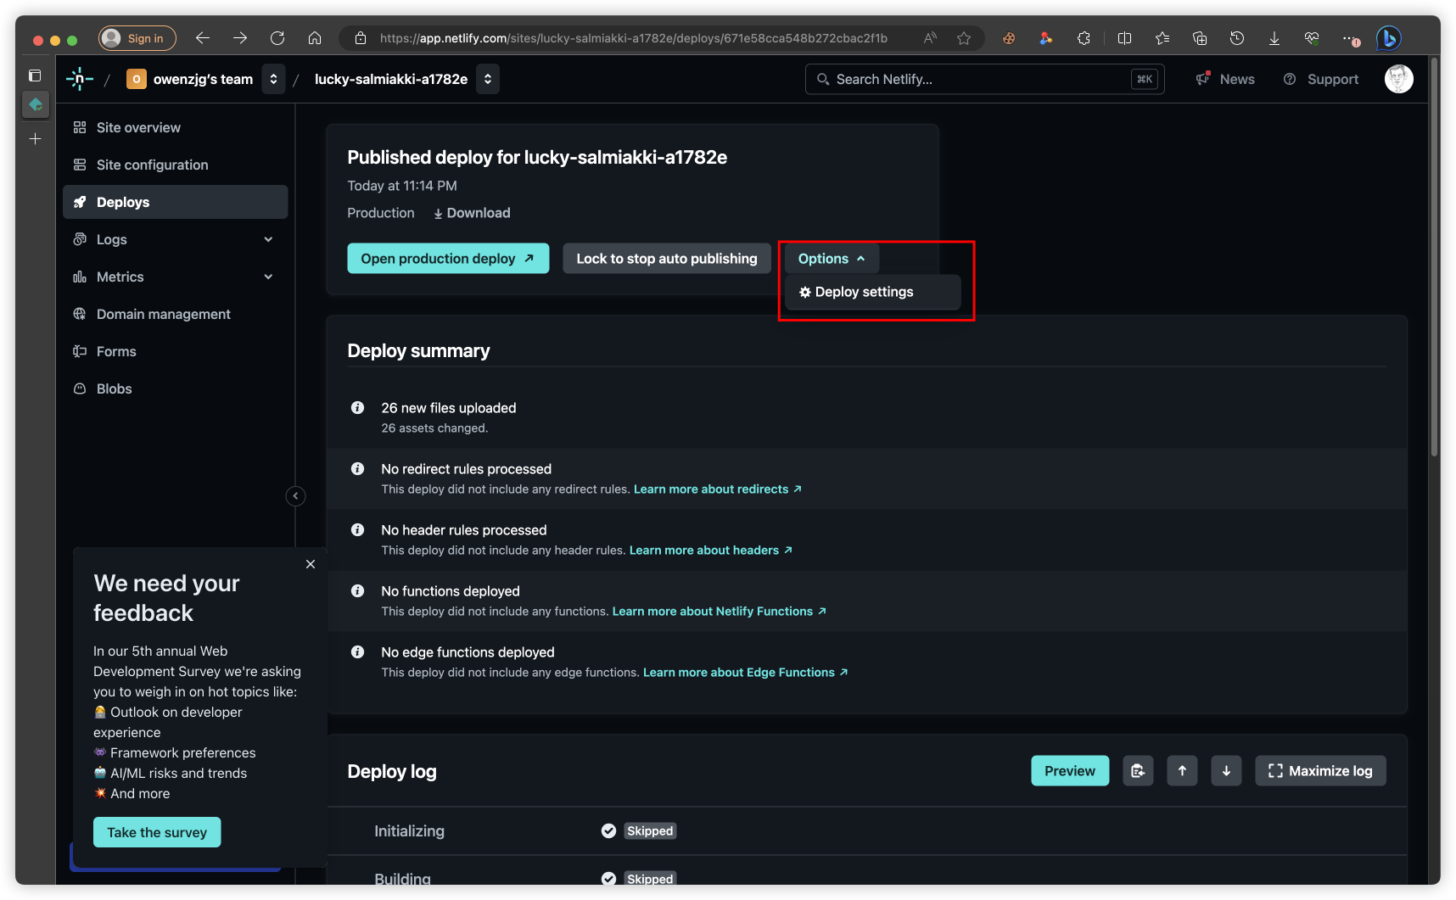Download the deploy

pyautogui.click(x=472, y=213)
